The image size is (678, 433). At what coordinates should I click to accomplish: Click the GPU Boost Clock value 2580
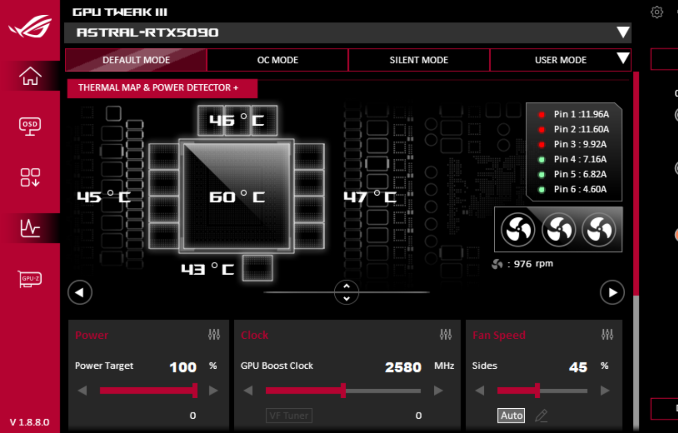coord(403,367)
